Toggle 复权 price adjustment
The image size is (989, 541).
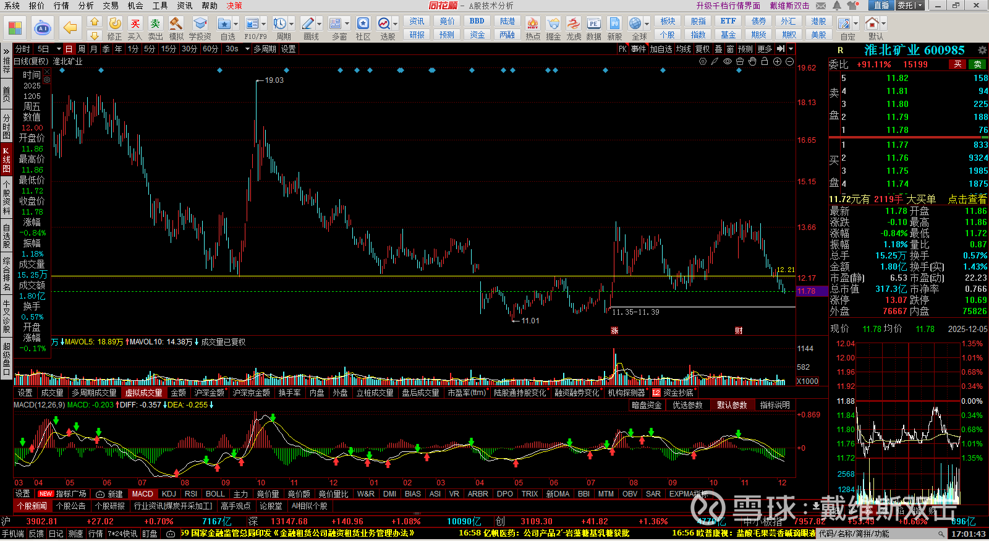point(703,49)
